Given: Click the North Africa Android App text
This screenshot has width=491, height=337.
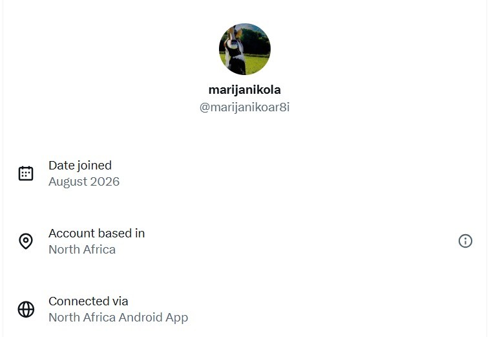Looking at the screenshot, I should pos(118,317).
